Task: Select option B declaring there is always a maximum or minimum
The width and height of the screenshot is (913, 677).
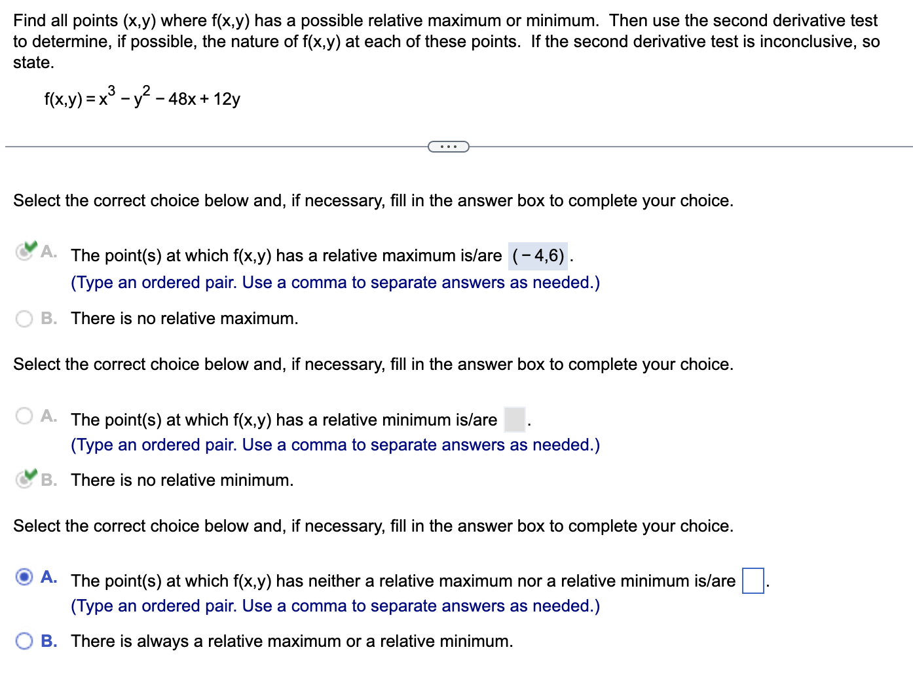Action: coord(24,641)
